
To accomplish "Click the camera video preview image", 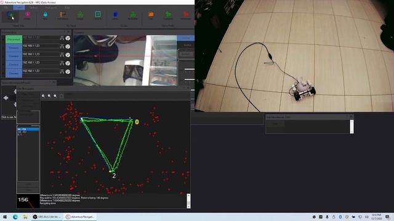I will (x=125, y=60).
